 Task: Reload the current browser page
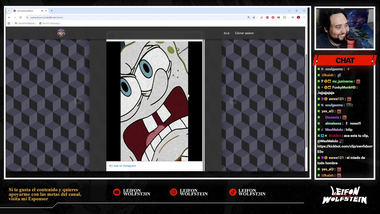[x=20, y=18]
